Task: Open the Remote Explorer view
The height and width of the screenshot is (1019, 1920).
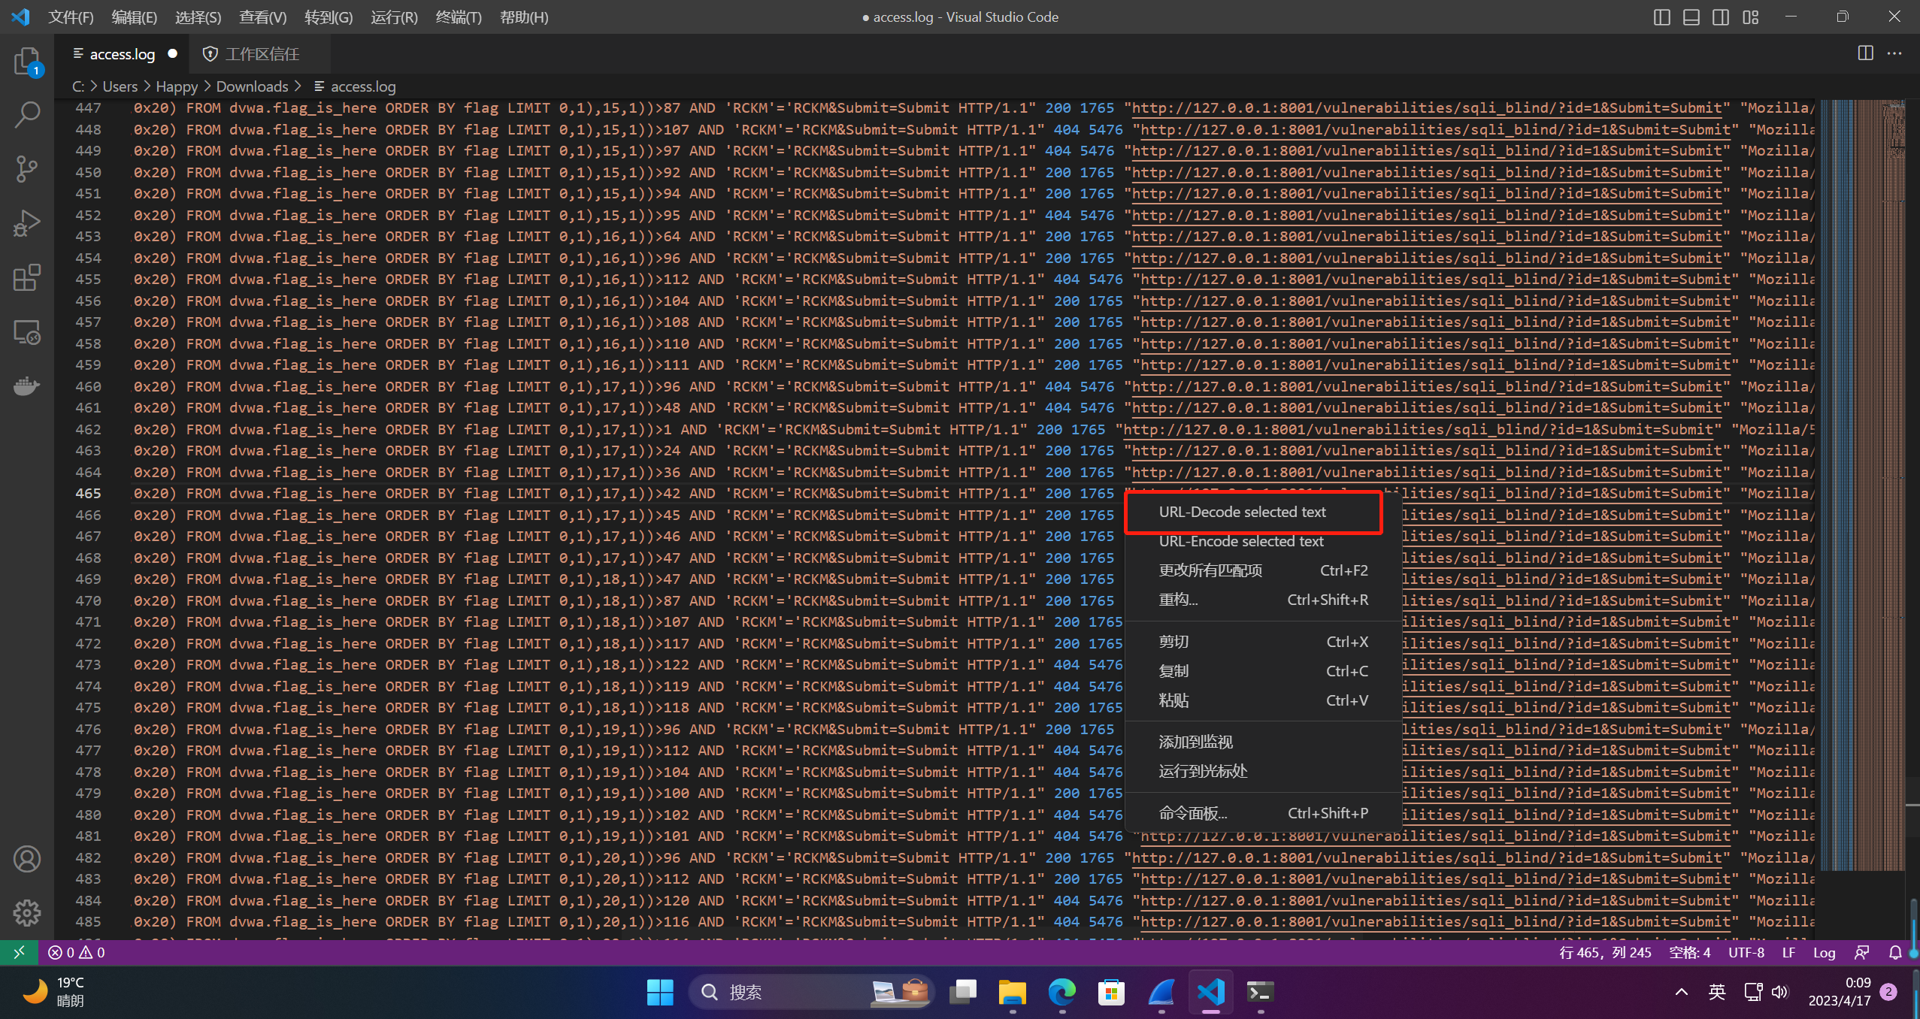Action: (27, 332)
